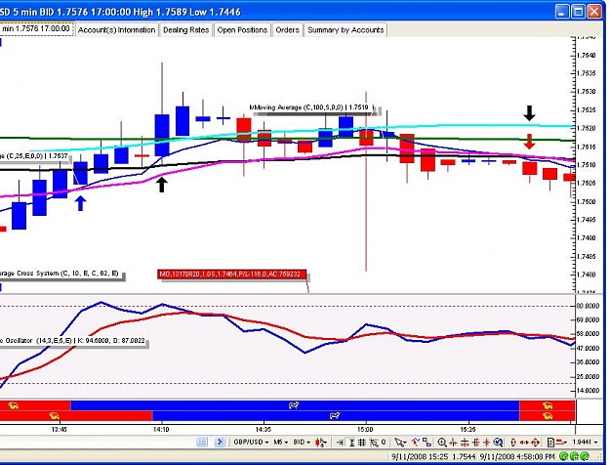Screen dimensions: 610x465
Task: Click the long-wick candle at 15:00
Action: 366,138
